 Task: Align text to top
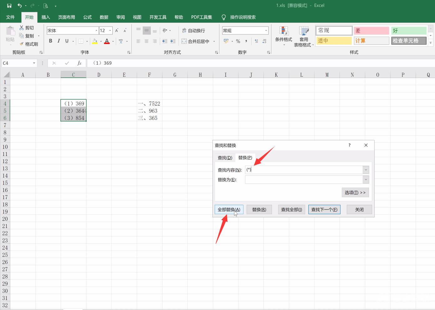point(138,30)
